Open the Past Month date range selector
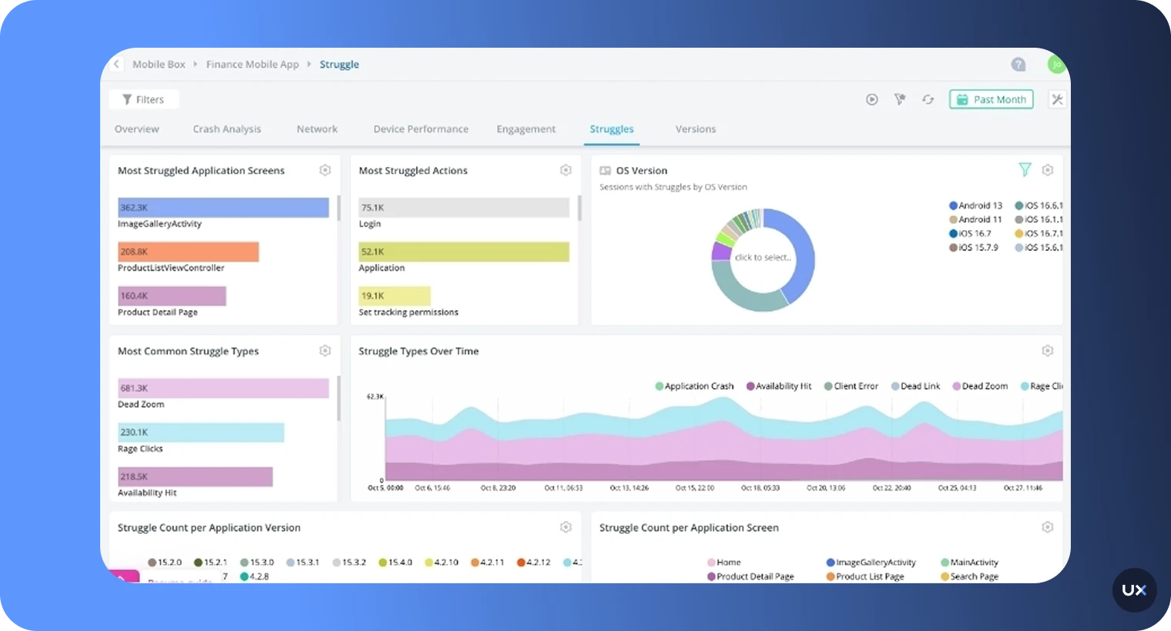Image resolution: width=1171 pixels, height=631 pixels. coord(991,99)
